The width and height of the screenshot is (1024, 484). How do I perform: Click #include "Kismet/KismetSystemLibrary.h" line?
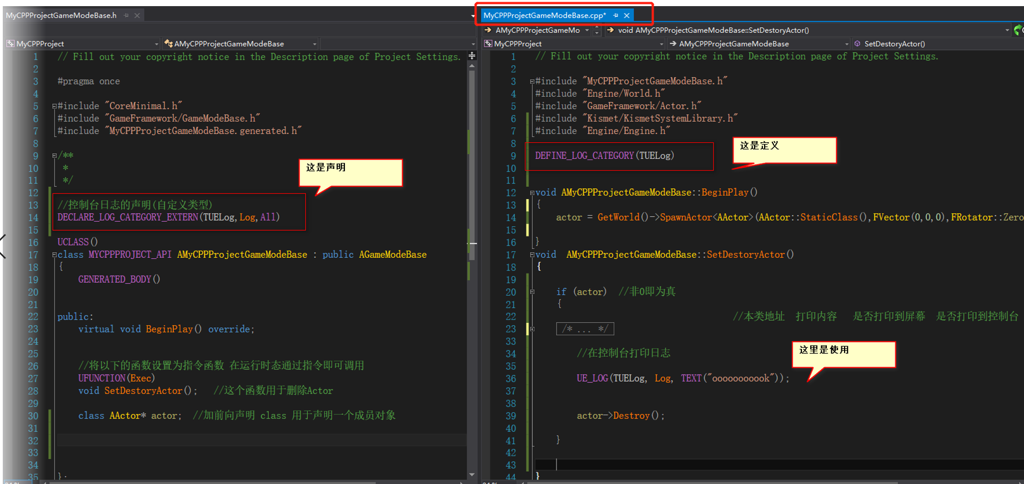(636, 118)
